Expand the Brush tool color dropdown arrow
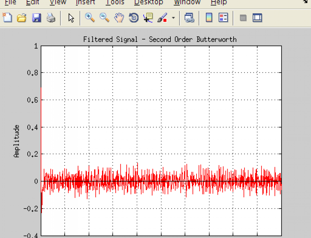The image size is (311, 238). [x=173, y=18]
